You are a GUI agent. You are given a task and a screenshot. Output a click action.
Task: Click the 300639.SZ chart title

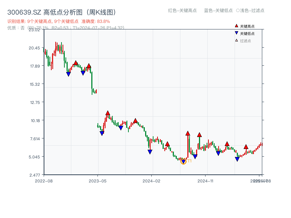tap(61, 12)
